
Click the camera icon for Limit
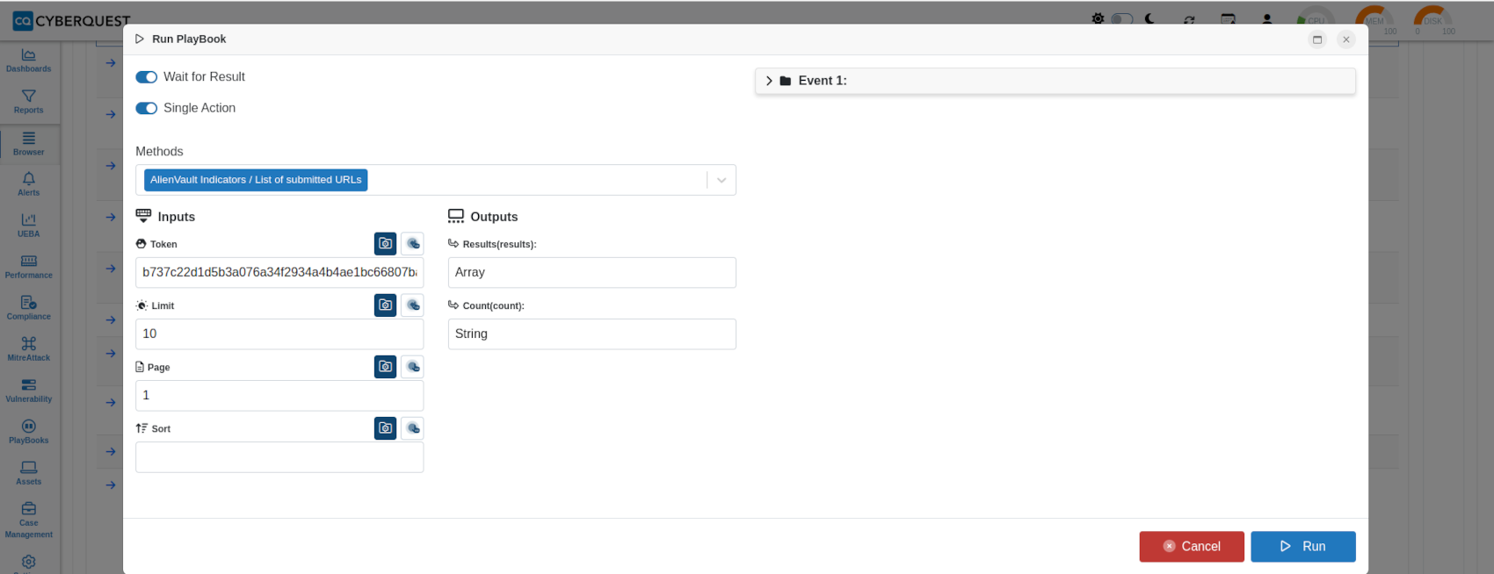tap(385, 305)
